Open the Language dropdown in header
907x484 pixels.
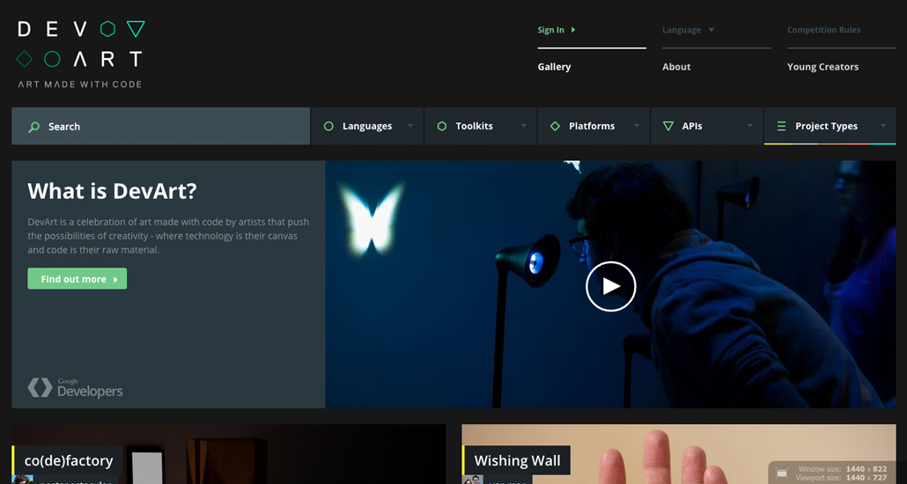[x=689, y=30]
